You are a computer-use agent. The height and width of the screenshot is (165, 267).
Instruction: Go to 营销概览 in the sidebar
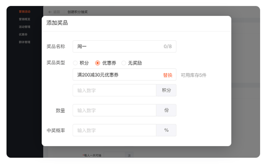[25, 19]
